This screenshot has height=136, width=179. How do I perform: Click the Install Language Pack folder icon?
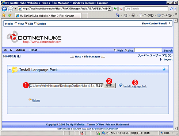coord(15,70)
